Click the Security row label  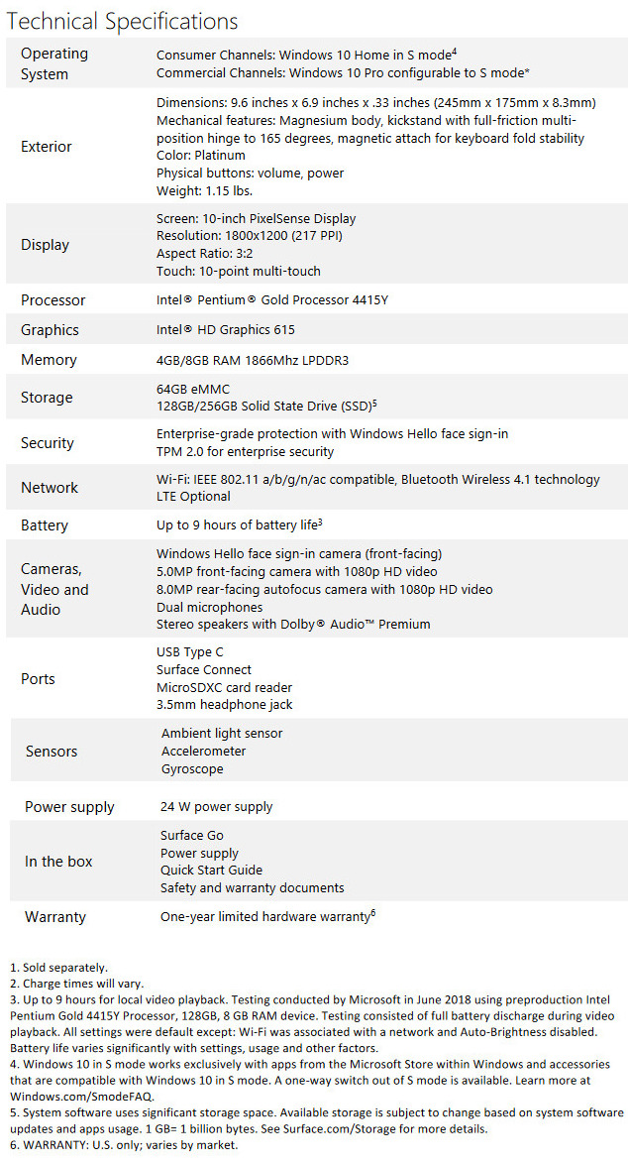48,443
